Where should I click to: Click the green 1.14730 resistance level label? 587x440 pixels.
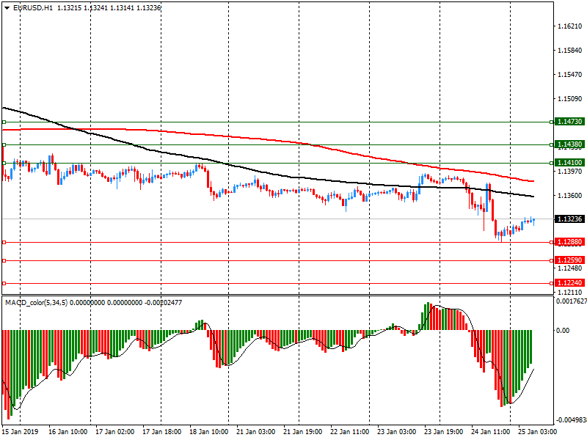click(x=569, y=122)
